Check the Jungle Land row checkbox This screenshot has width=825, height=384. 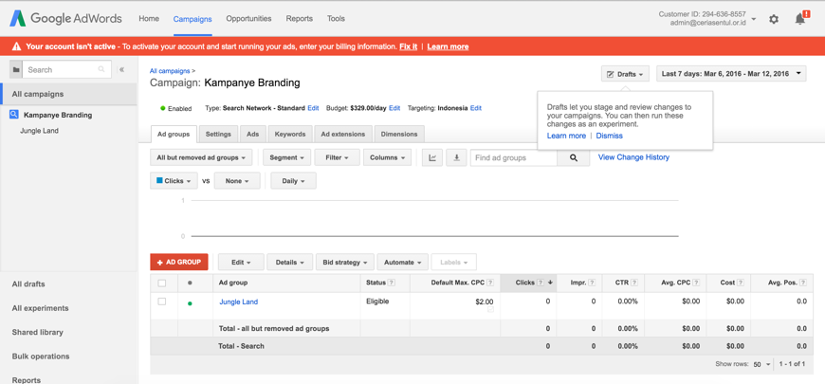click(x=162, y=302)
